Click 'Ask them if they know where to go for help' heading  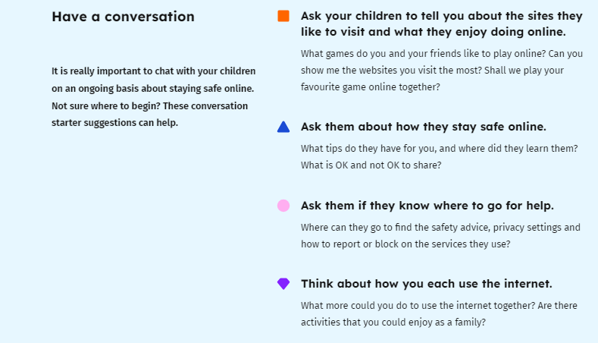[x=427, y=206]
